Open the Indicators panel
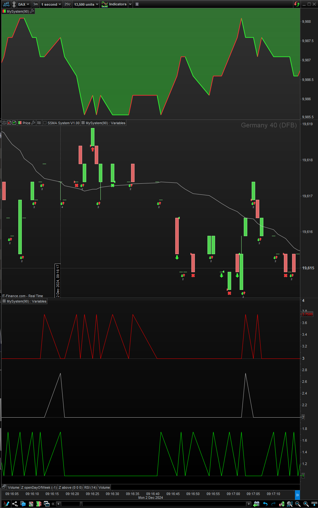Viewport: 318px width, 508px height. 114,4
